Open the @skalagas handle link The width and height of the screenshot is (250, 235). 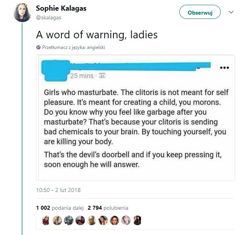pyautogui.click(x=49, y=17)
